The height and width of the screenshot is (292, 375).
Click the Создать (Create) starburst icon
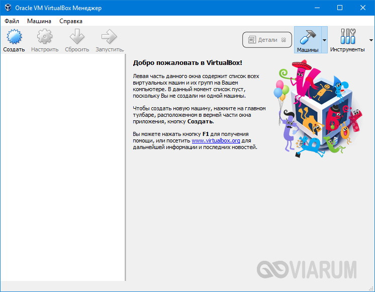pos(14,36)
